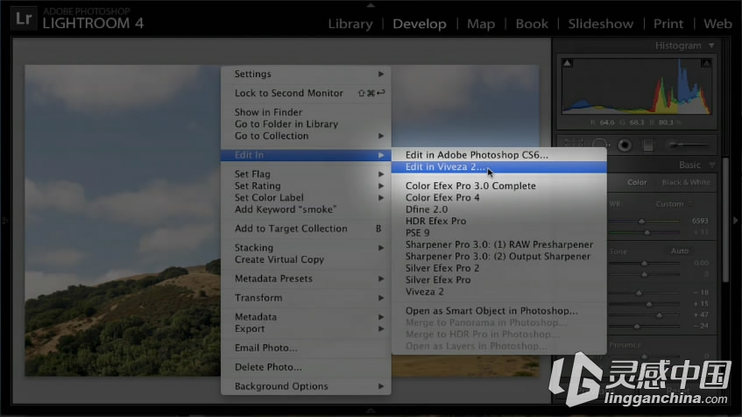Expand the Go to Collection submenu
This screenshot has height=417, width=742.
(x=306, y=136)
